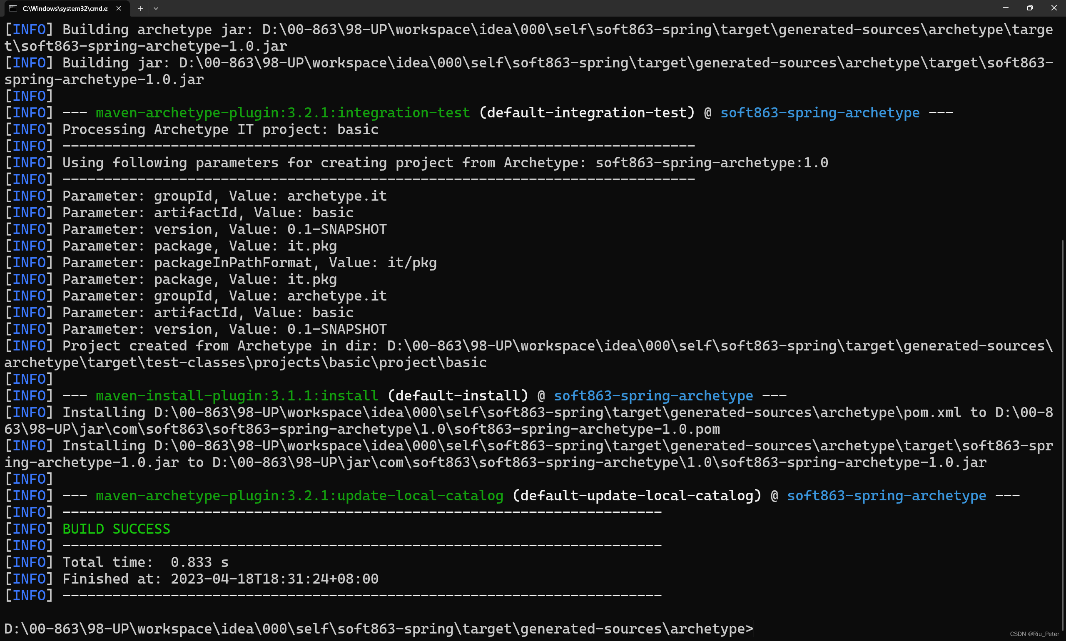The height and width of the screenshot is (641, 1066).
Task: Click the first 'groupId, Value: archetype.it' line
Action: (196, 196)
